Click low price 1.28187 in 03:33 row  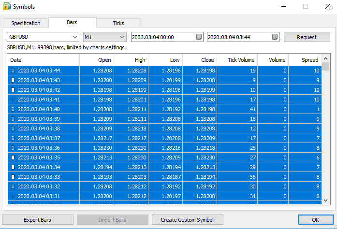pyautogui.click(x=171, y=177)
